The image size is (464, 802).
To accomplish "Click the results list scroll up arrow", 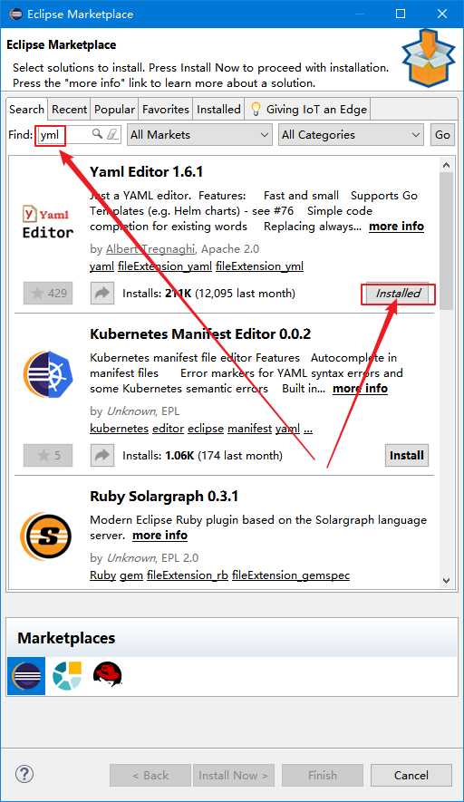I will click(x=446, y=166).
